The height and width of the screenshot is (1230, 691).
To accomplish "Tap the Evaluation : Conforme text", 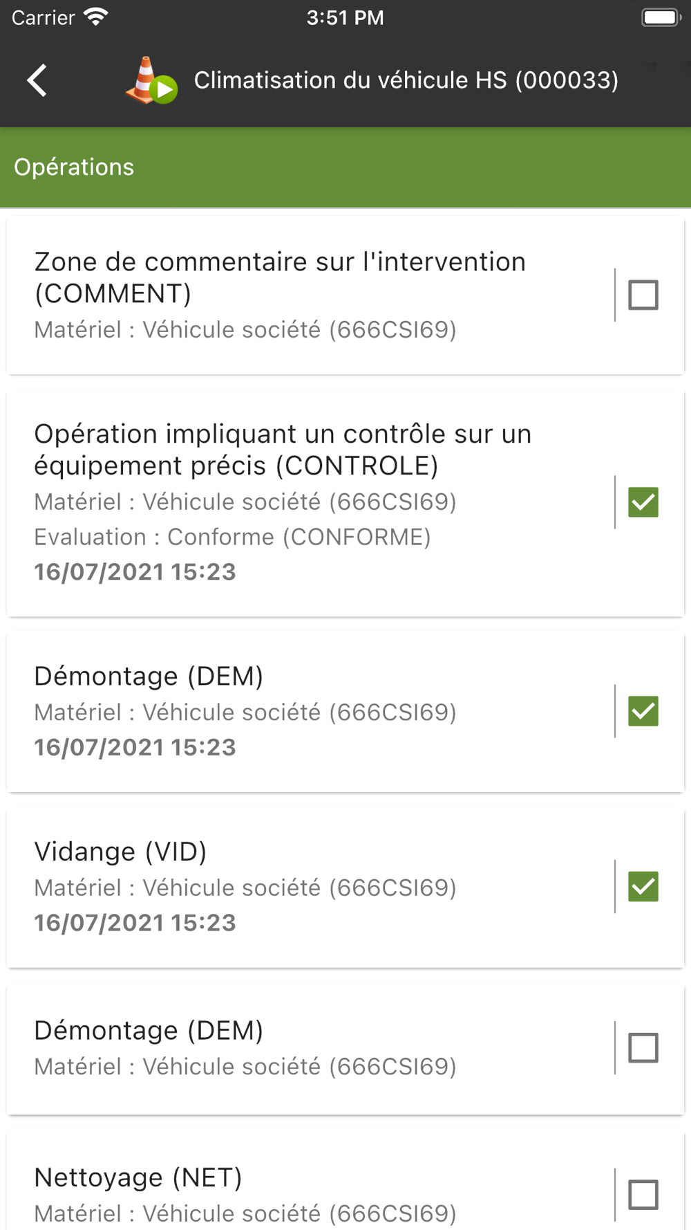I will click(x=232, y=537).
